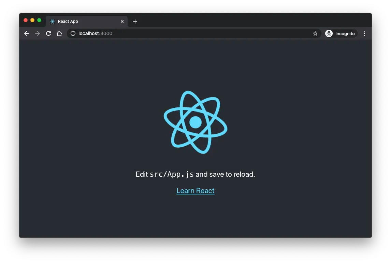This screenshot has height=263, width=391.
Task: Open the Chrome three-dot menu
Action: (x=364, y=33)
